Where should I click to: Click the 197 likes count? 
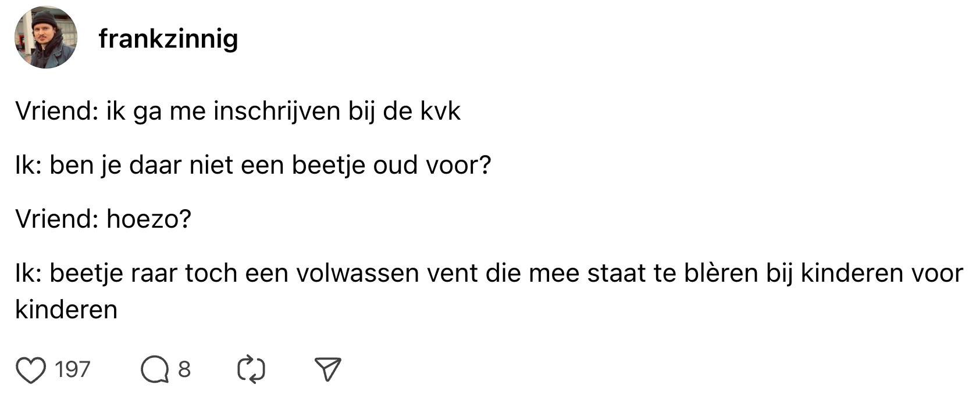[73, 369]
